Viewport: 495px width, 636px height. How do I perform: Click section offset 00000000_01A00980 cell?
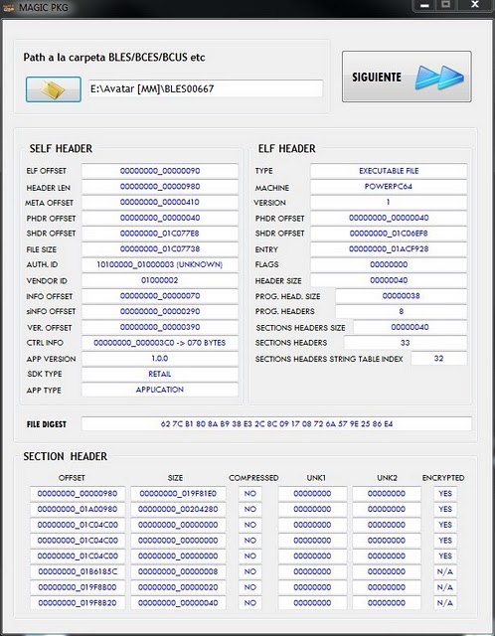tap(78, 509)
